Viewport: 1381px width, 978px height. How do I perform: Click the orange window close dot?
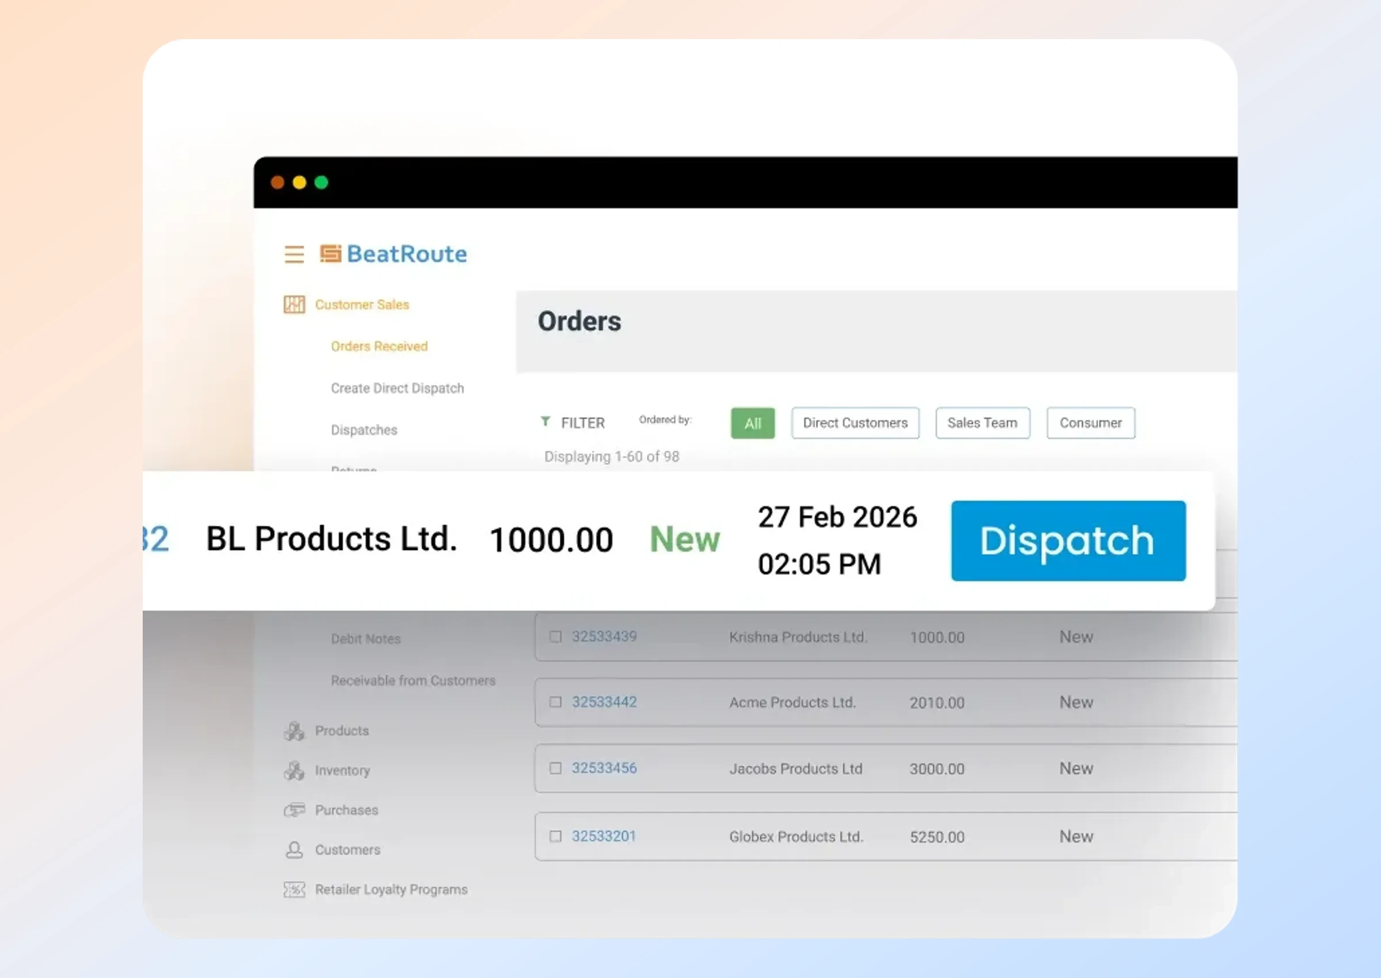[278, 182]
